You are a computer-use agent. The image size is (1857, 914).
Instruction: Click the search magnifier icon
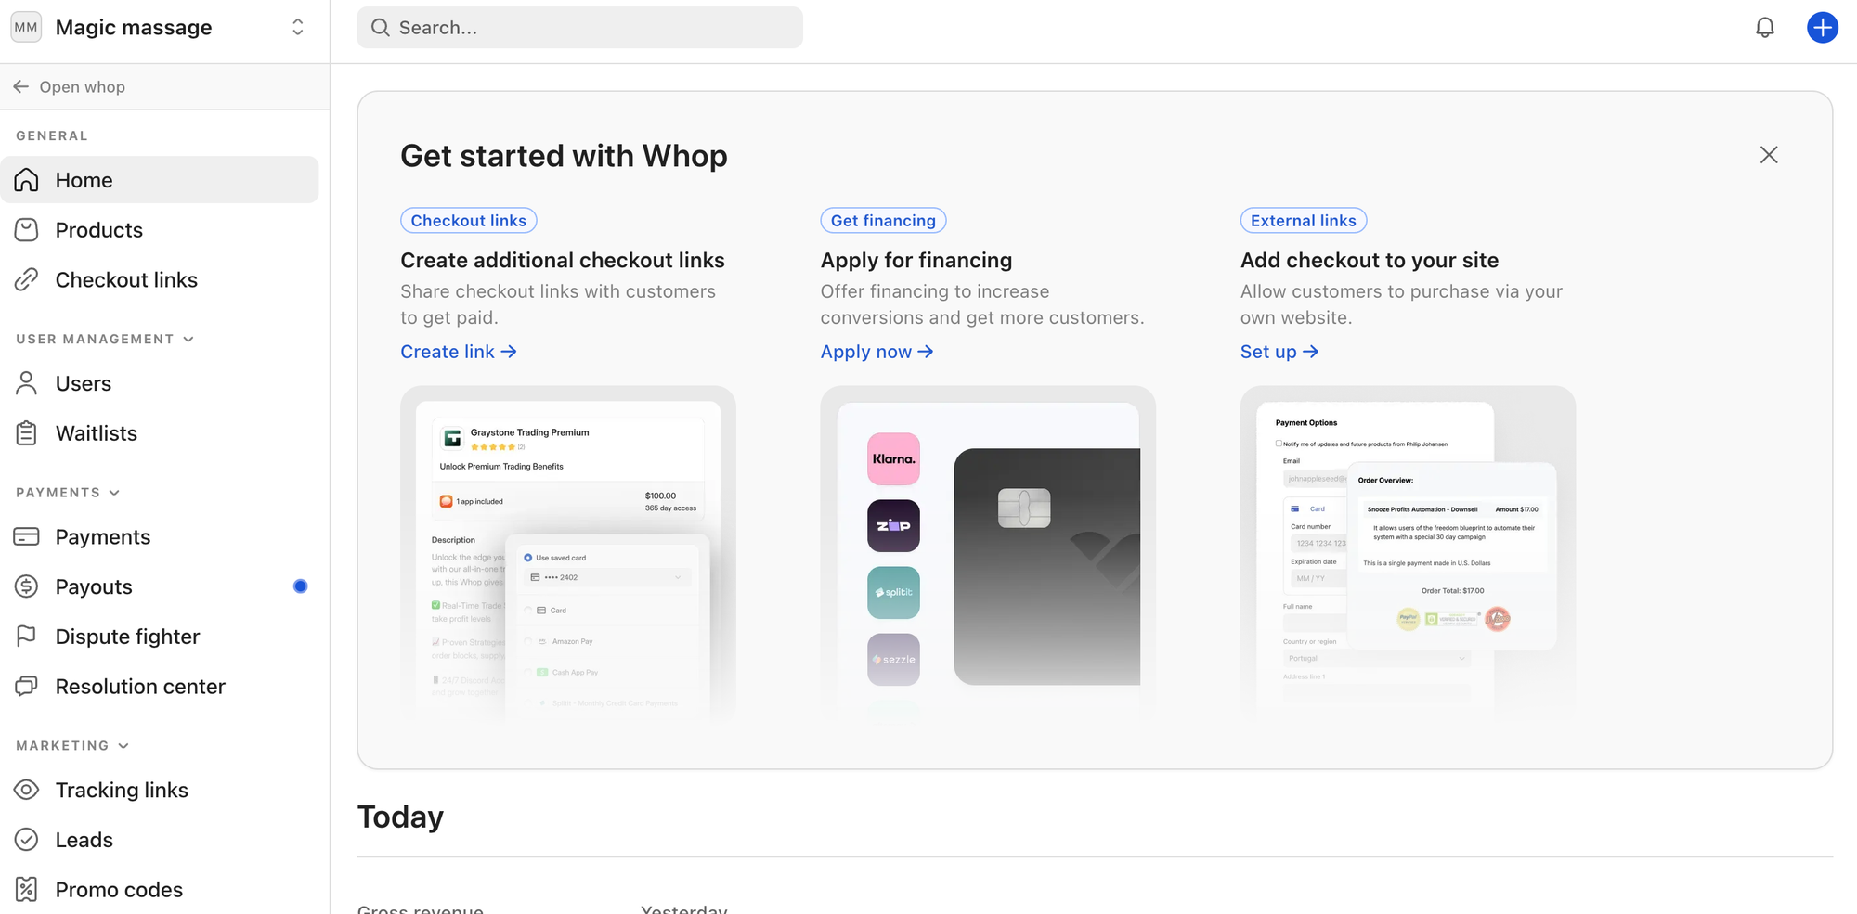pos(381,28)
